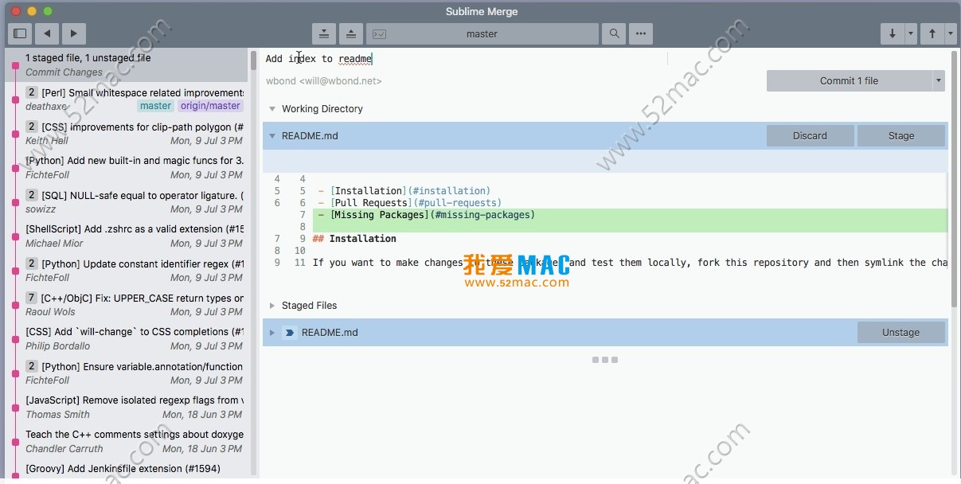Select the Perl small whitespace commit
The width and height of the screenshot is (961, 484).
(127, 99)
